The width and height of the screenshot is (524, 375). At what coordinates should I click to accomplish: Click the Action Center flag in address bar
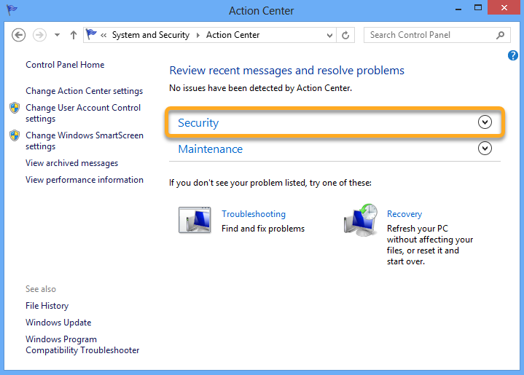click(x=91, y=35)
